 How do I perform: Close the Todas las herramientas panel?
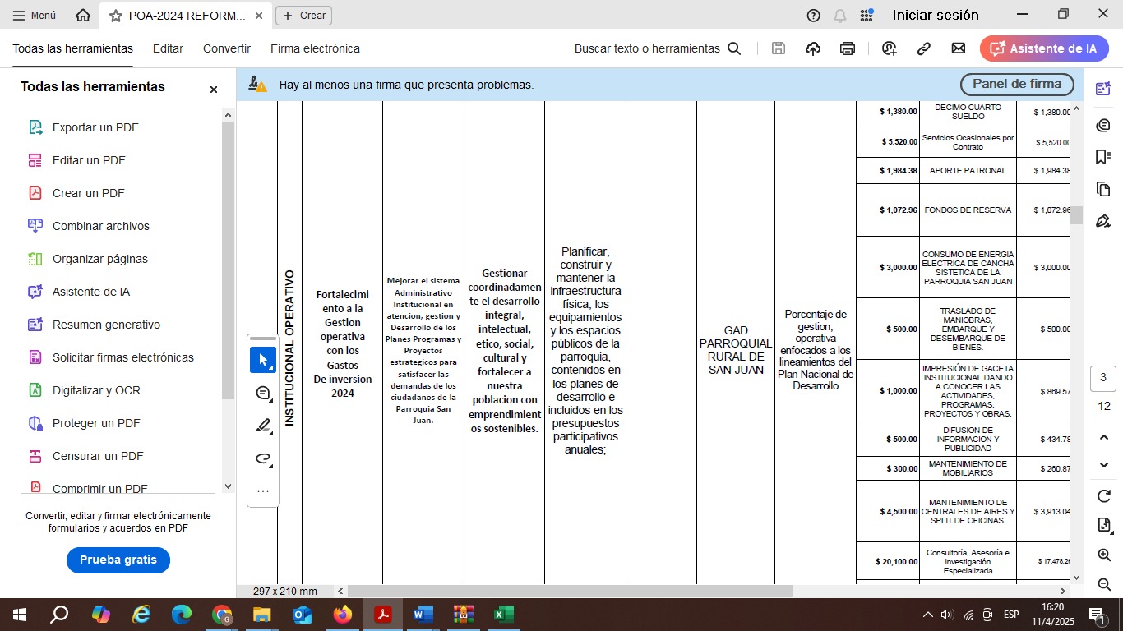point(214,90)
